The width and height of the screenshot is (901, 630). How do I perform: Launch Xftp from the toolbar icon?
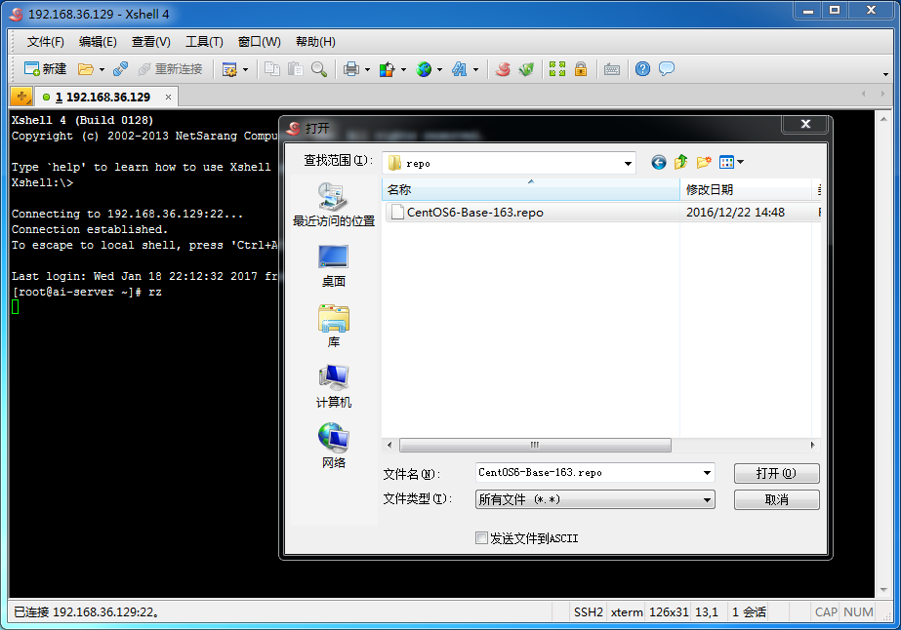coord(503,69)
